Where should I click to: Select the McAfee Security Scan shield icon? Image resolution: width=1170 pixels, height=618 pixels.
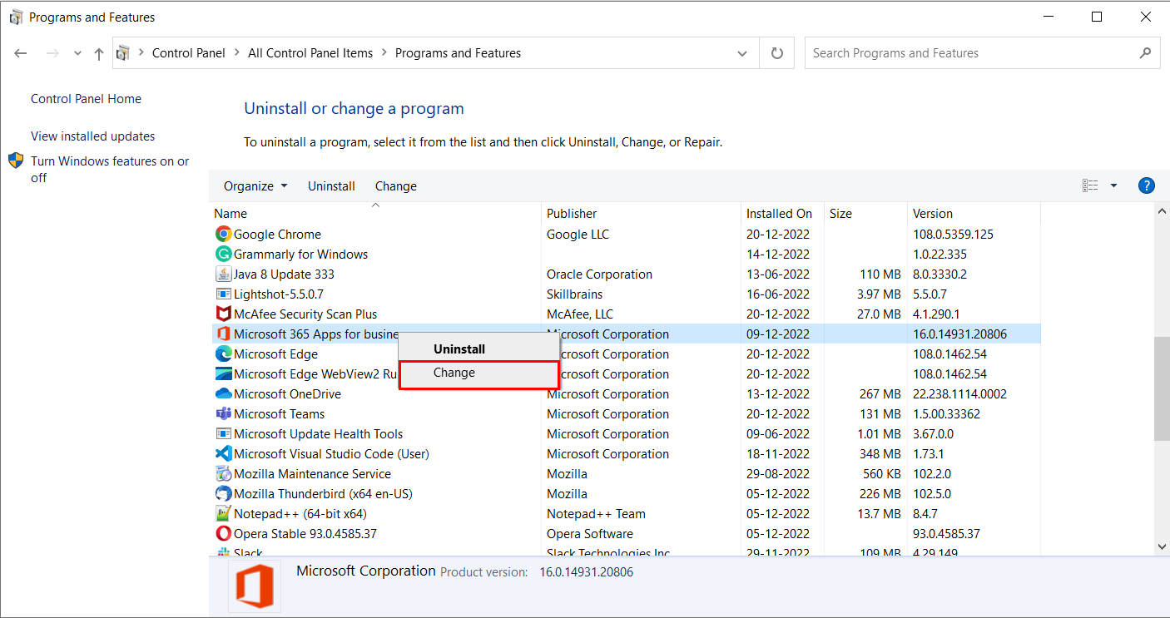click(x=222, y=314)
